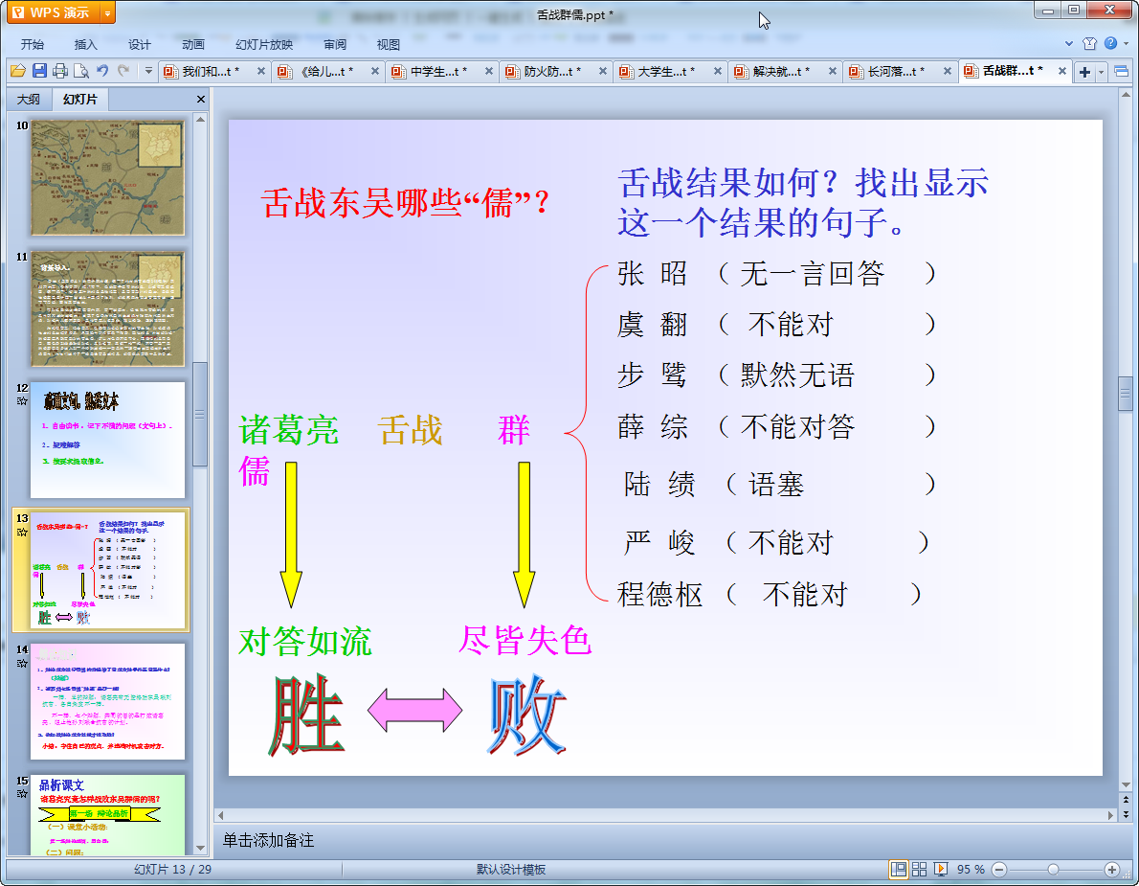Go to previous slide via double-arrow button
This screenshot has height=886, width=1139.
tap(1126, 800)
